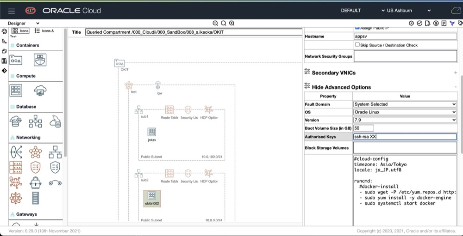463x236 pixels.
Task: Open the Version dropdown showing 7.9
Action: (x=405, y=120)
